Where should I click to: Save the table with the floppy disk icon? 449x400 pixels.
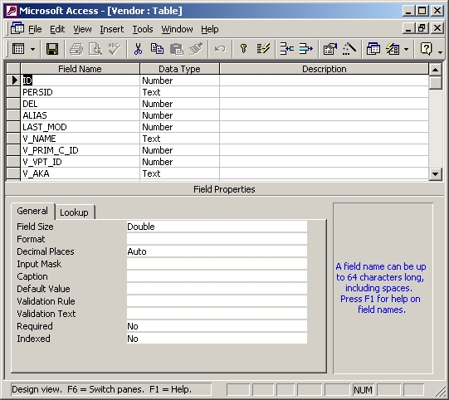(x=52, y=49)
